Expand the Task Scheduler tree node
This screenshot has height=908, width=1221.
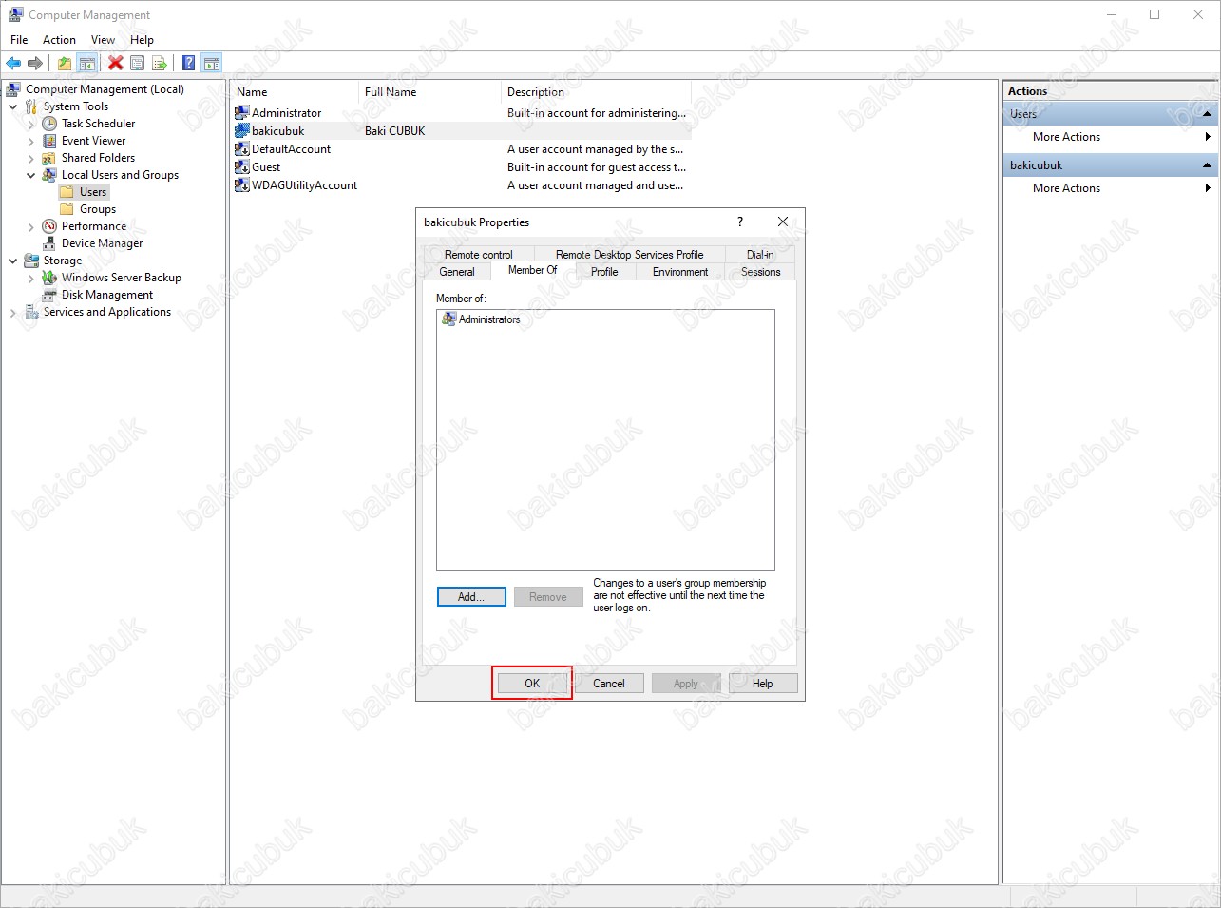coord(31,124)
